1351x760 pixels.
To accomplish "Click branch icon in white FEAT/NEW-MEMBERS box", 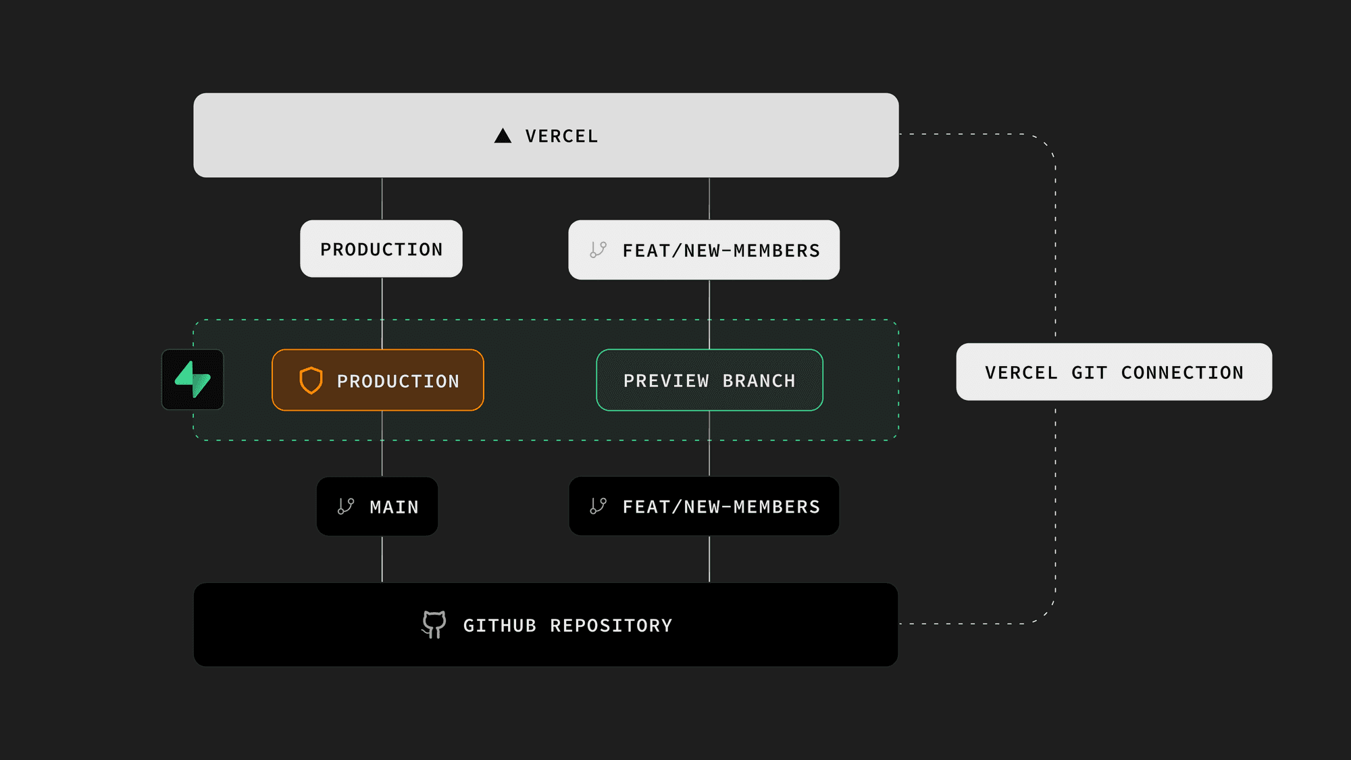I will [598, 250].
